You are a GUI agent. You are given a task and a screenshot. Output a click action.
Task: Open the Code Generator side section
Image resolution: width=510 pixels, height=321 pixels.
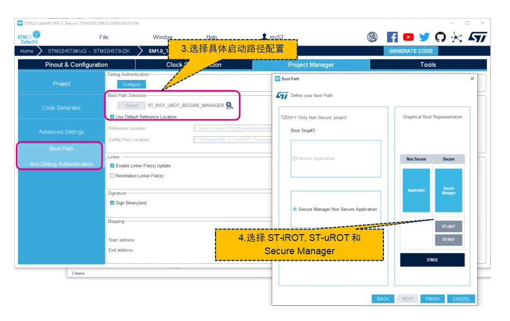pyautogui.click(x=61, y=108)
